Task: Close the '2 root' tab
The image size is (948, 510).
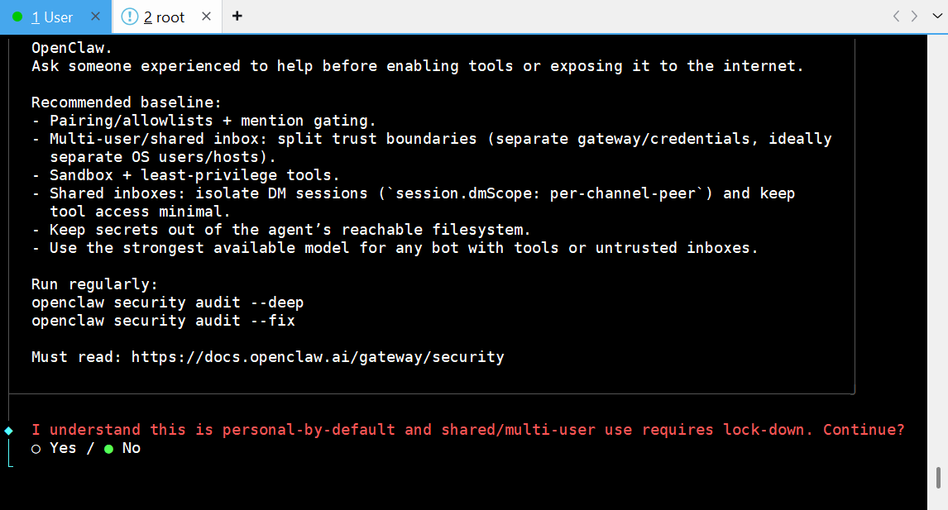Action: pyautogui.click(x=207, y=17)
